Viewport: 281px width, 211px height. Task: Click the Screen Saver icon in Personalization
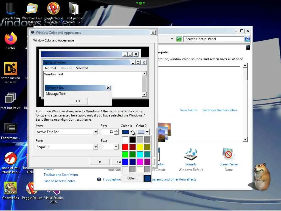229,154
